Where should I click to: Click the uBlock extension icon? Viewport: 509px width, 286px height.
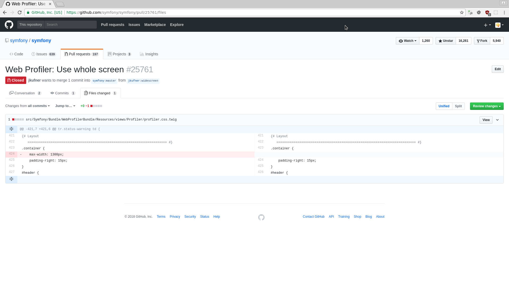coord(487,12)
